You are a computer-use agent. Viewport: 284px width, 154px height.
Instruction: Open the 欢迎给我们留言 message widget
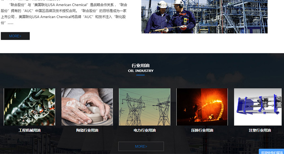click(272, 152)
